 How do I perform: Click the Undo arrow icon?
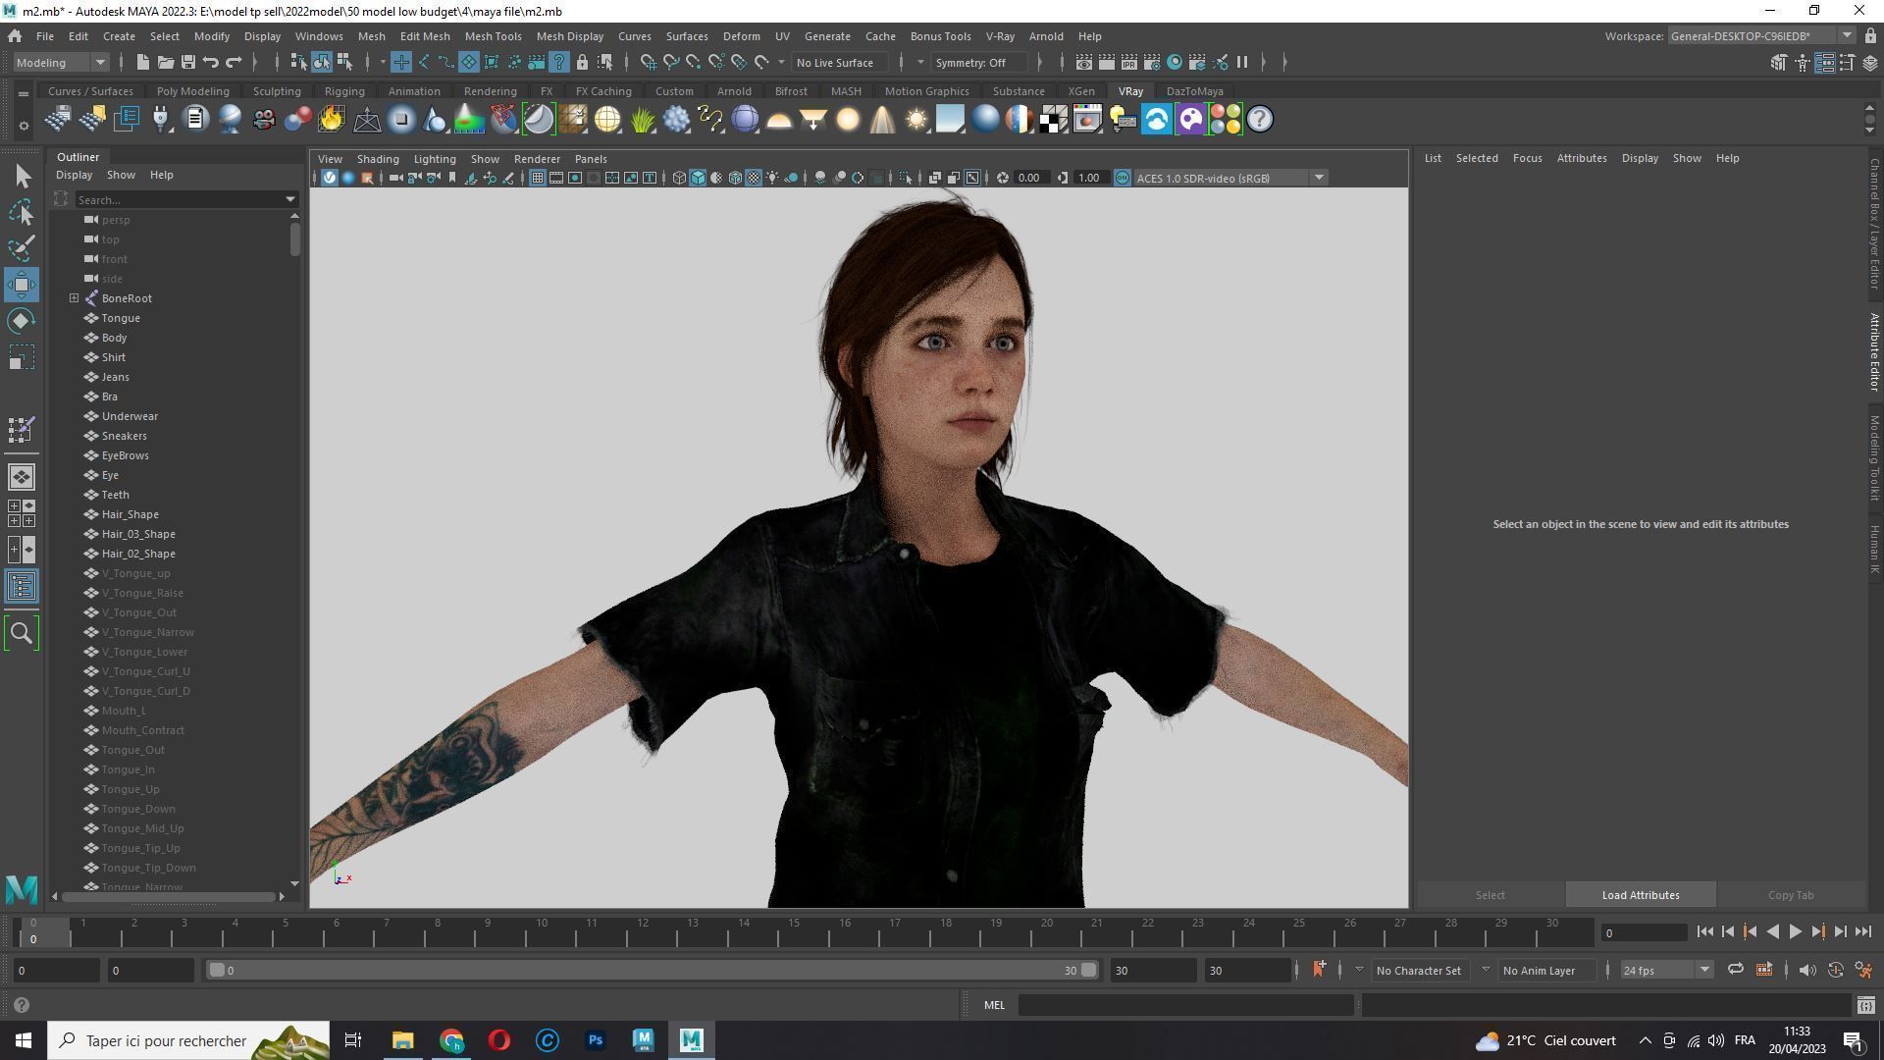pyautogui.click(x=210, y=62)
